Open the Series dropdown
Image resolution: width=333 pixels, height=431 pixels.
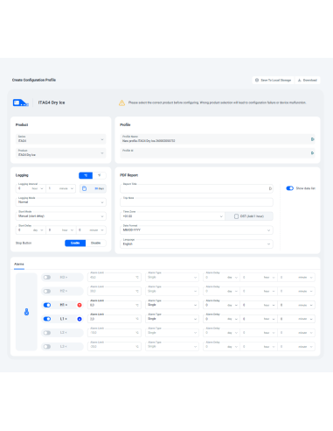[x=60, y=139]
